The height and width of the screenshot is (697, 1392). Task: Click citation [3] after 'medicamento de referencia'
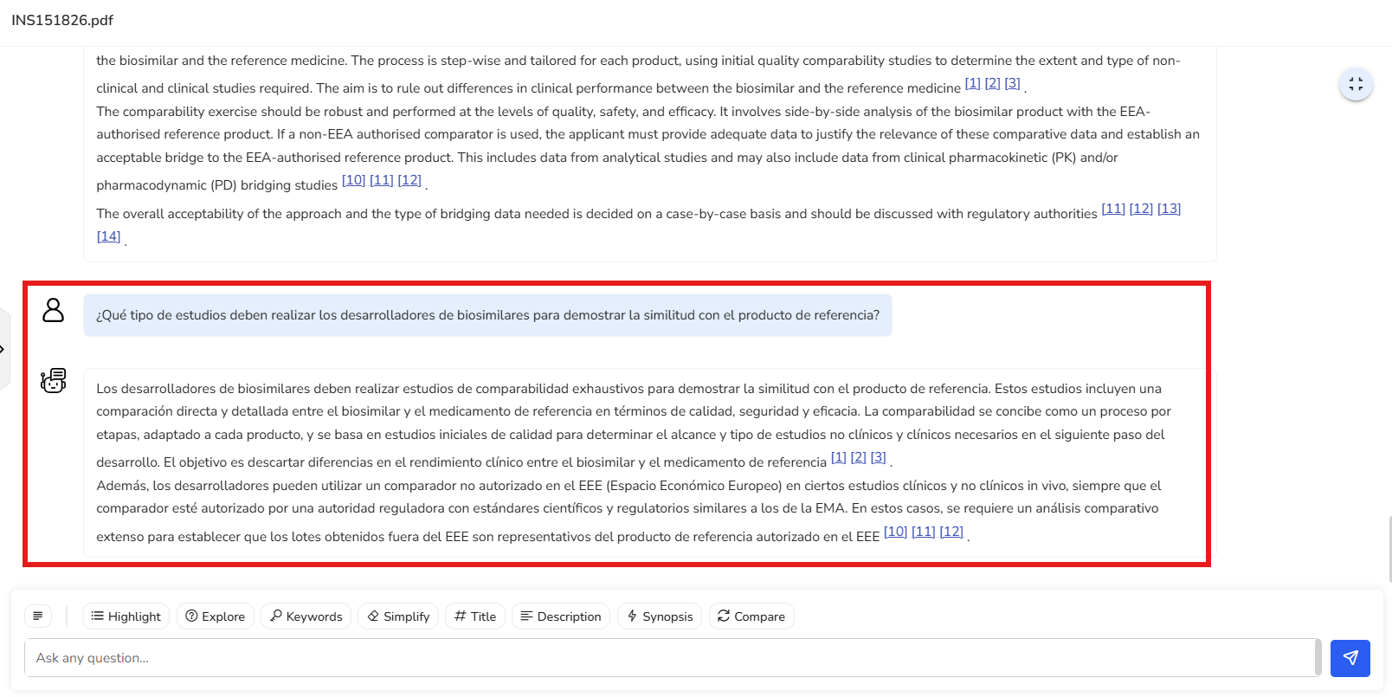pyautogui.click(x=878, y=457)
